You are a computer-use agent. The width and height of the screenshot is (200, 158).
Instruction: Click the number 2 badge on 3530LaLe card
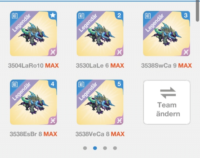pos(119,15)
